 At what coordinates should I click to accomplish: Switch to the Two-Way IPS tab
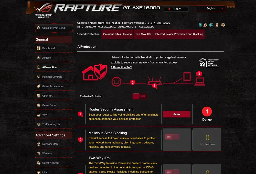click(143, 34)
